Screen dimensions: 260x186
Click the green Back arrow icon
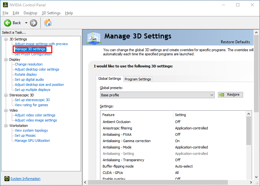tap(8, 23)
